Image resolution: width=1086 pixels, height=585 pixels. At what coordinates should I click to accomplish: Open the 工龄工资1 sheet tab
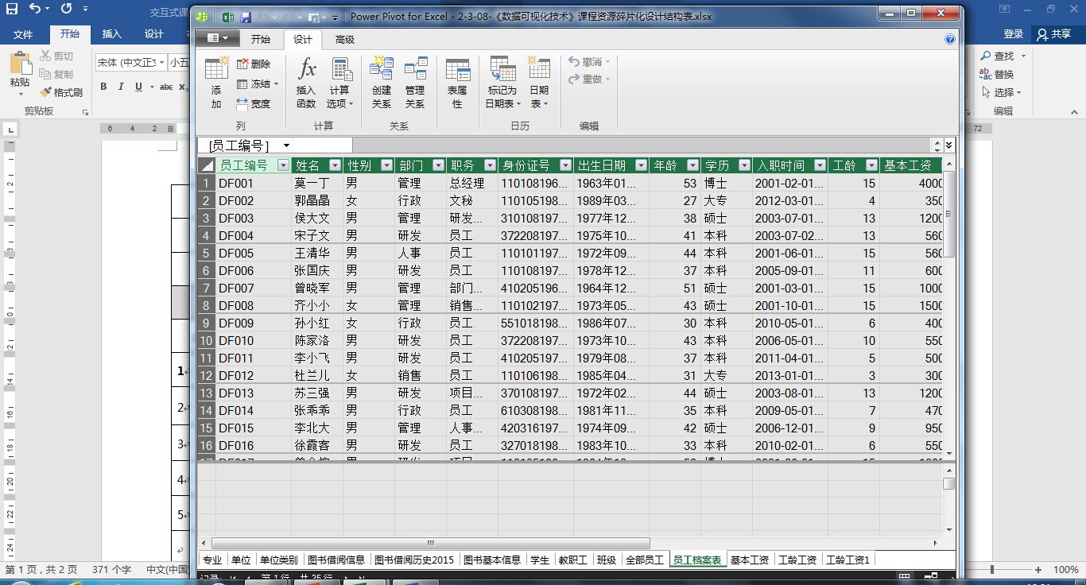[x=847, y=560]
